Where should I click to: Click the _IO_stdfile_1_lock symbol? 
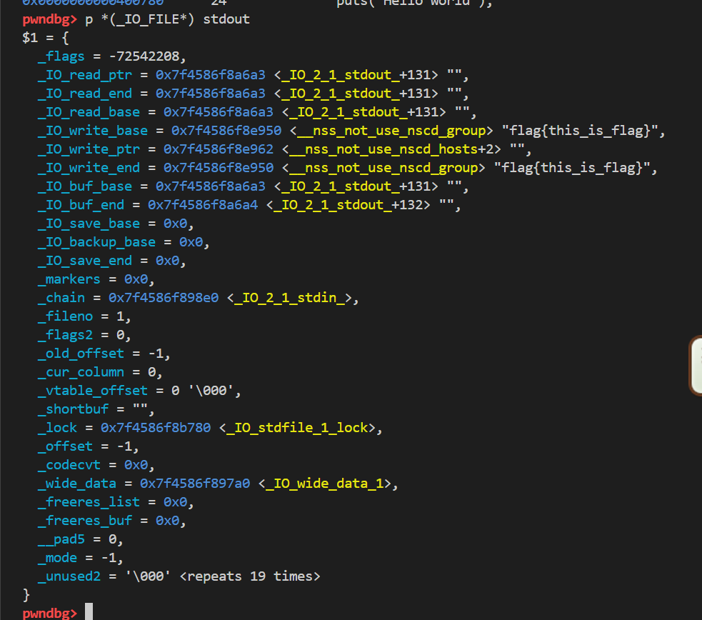coord(297,428)
